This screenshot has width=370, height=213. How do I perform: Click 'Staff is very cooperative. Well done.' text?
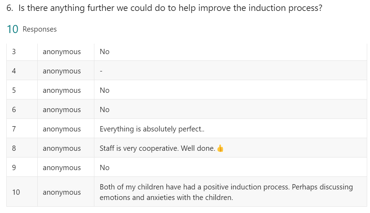[157, 148]
